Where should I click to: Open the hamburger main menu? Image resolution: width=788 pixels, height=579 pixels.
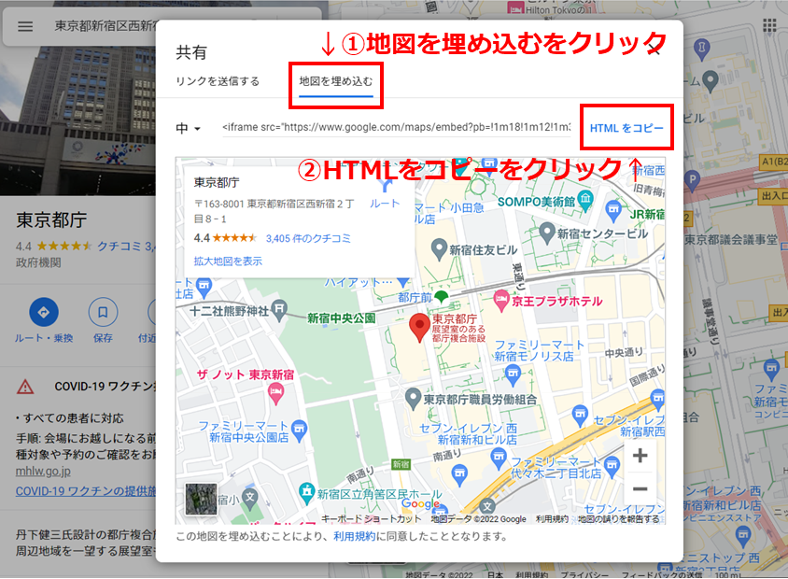click(25, 27)
